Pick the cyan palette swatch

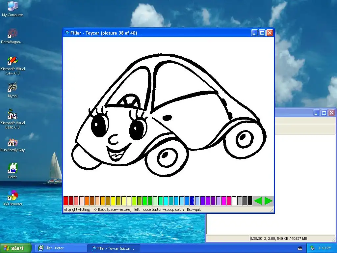point(166,201)
